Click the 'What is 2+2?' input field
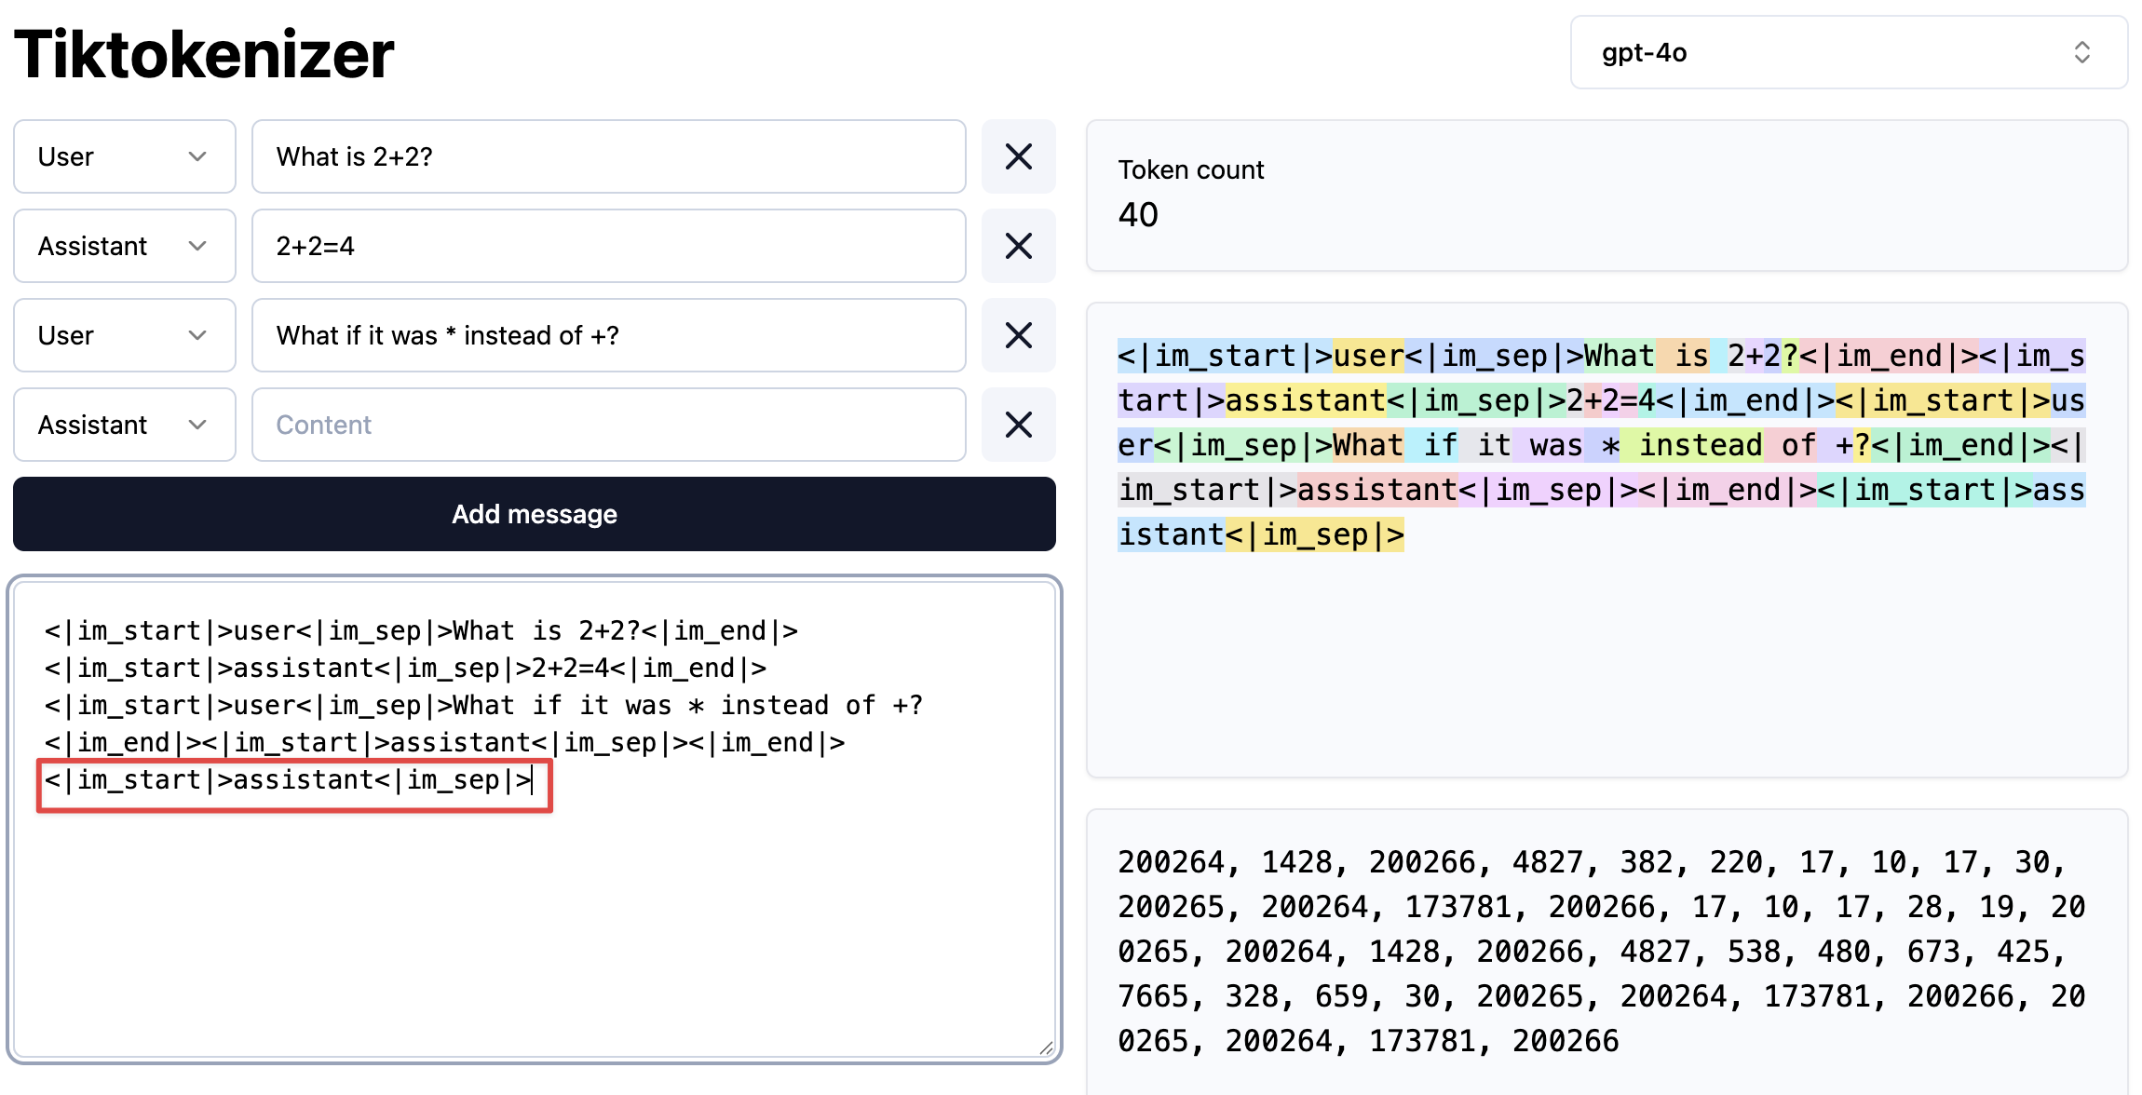The image size is (2142, 1095). 608,156
